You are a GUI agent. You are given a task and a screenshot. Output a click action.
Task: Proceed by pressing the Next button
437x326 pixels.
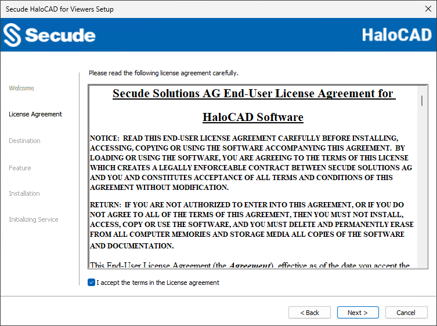[357, 313]
